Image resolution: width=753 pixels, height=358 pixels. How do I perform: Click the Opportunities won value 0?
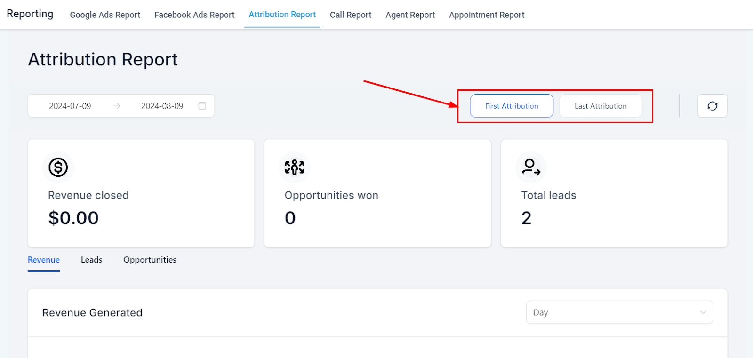click(x=290, y=218)
